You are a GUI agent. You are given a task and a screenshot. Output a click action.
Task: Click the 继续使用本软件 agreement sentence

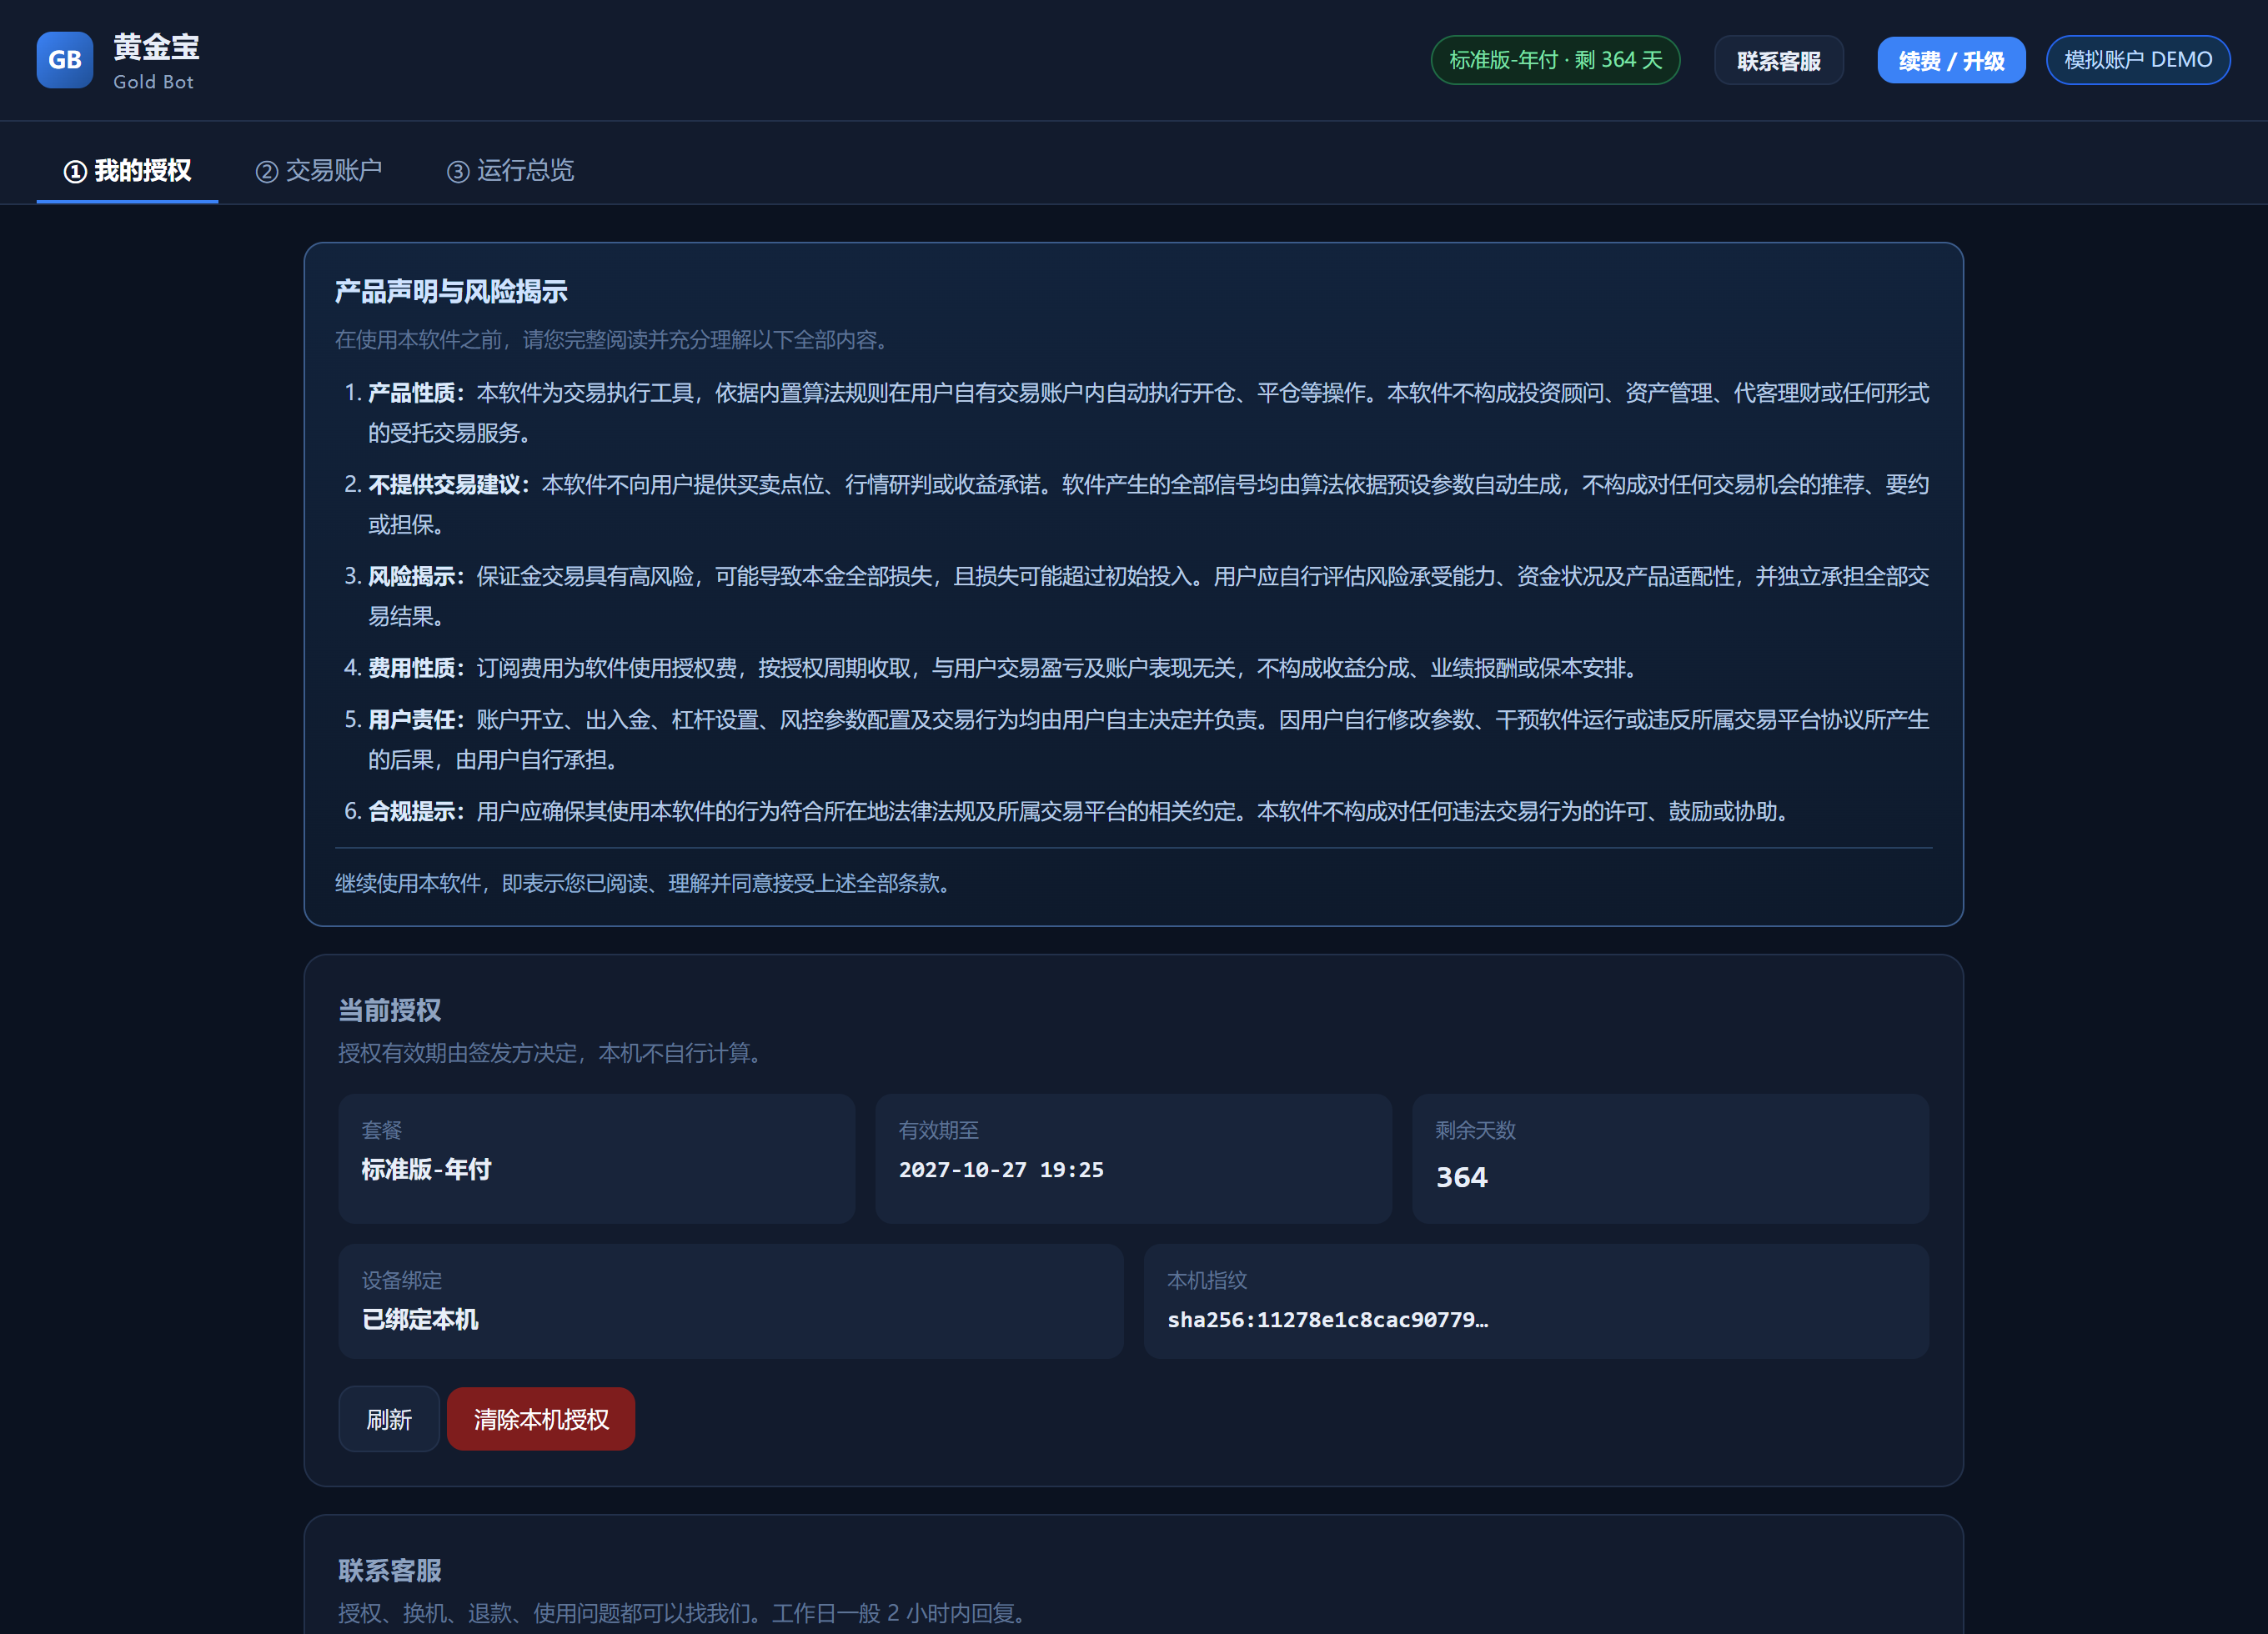[x=644, y=883]
